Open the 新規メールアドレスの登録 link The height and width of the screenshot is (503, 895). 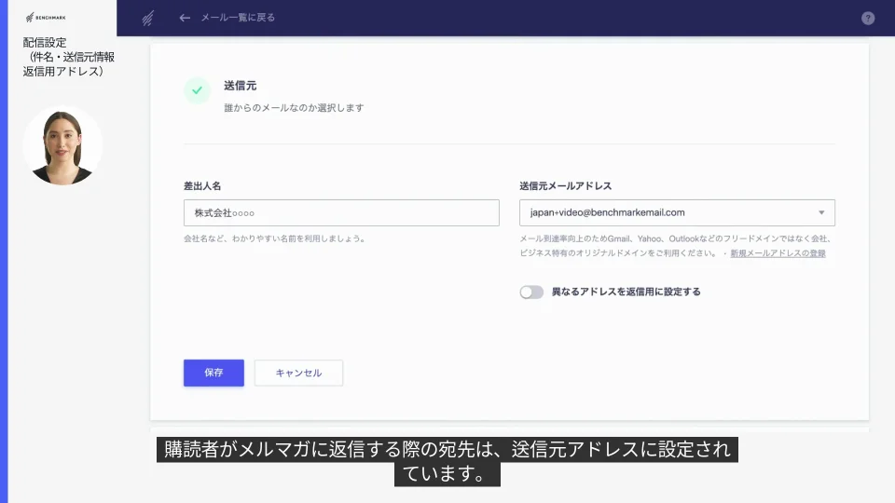(778, 253)
